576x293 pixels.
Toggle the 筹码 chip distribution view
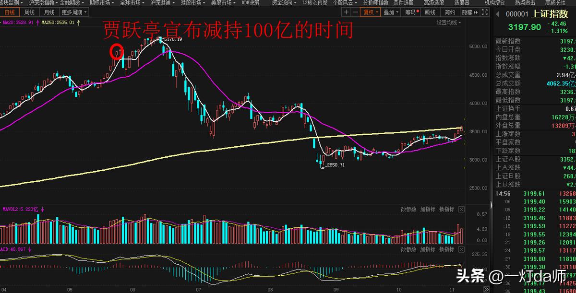click(x=411, y=12)
